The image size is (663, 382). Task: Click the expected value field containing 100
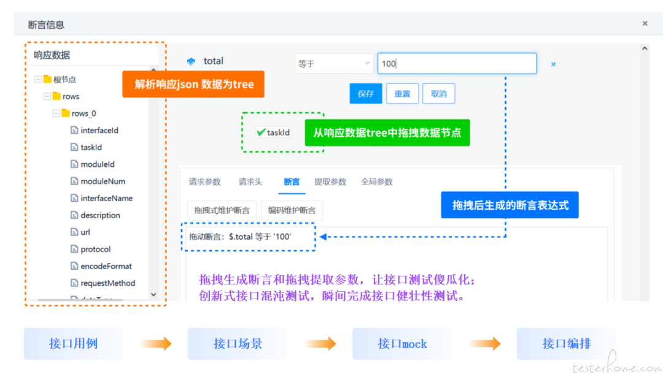[x=457, y=63]
